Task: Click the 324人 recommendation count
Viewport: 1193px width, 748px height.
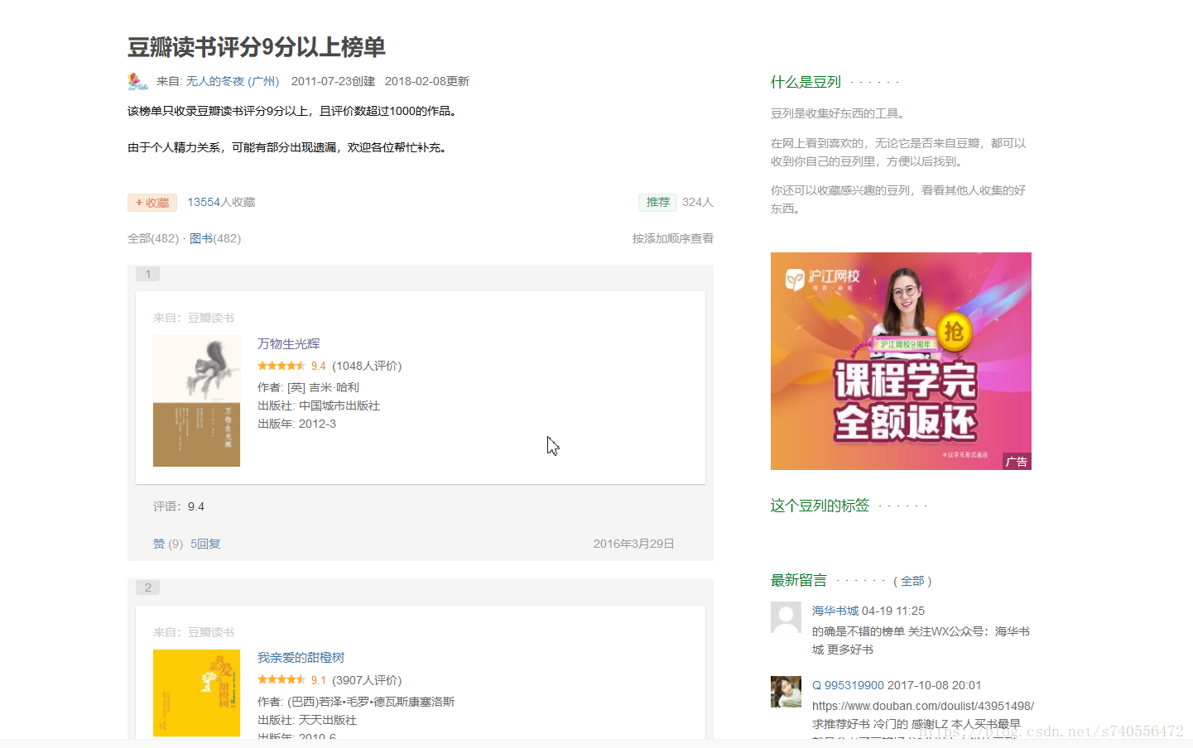Action: point(698,202)
